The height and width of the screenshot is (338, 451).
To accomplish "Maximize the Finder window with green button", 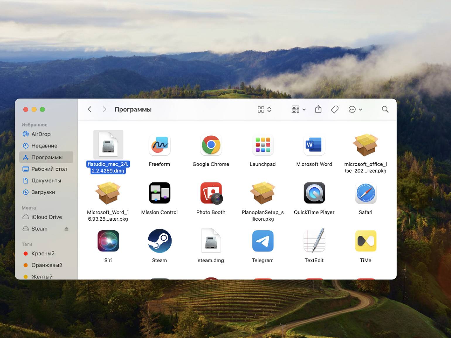I will (42, 109).
